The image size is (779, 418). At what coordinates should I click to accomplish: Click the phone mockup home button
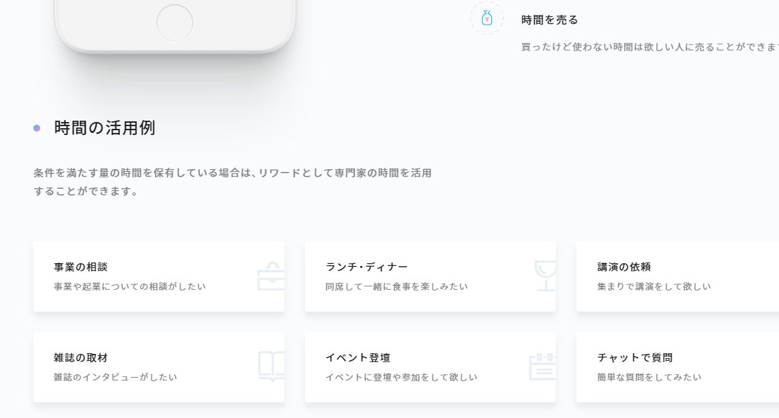pyautogui.click(x=175, y=23)
